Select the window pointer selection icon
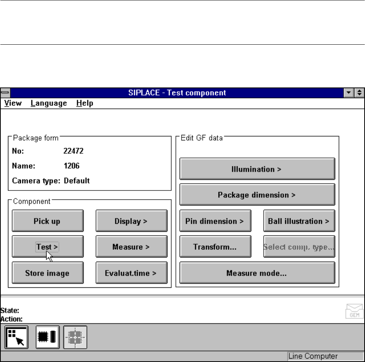 point(16,337)
